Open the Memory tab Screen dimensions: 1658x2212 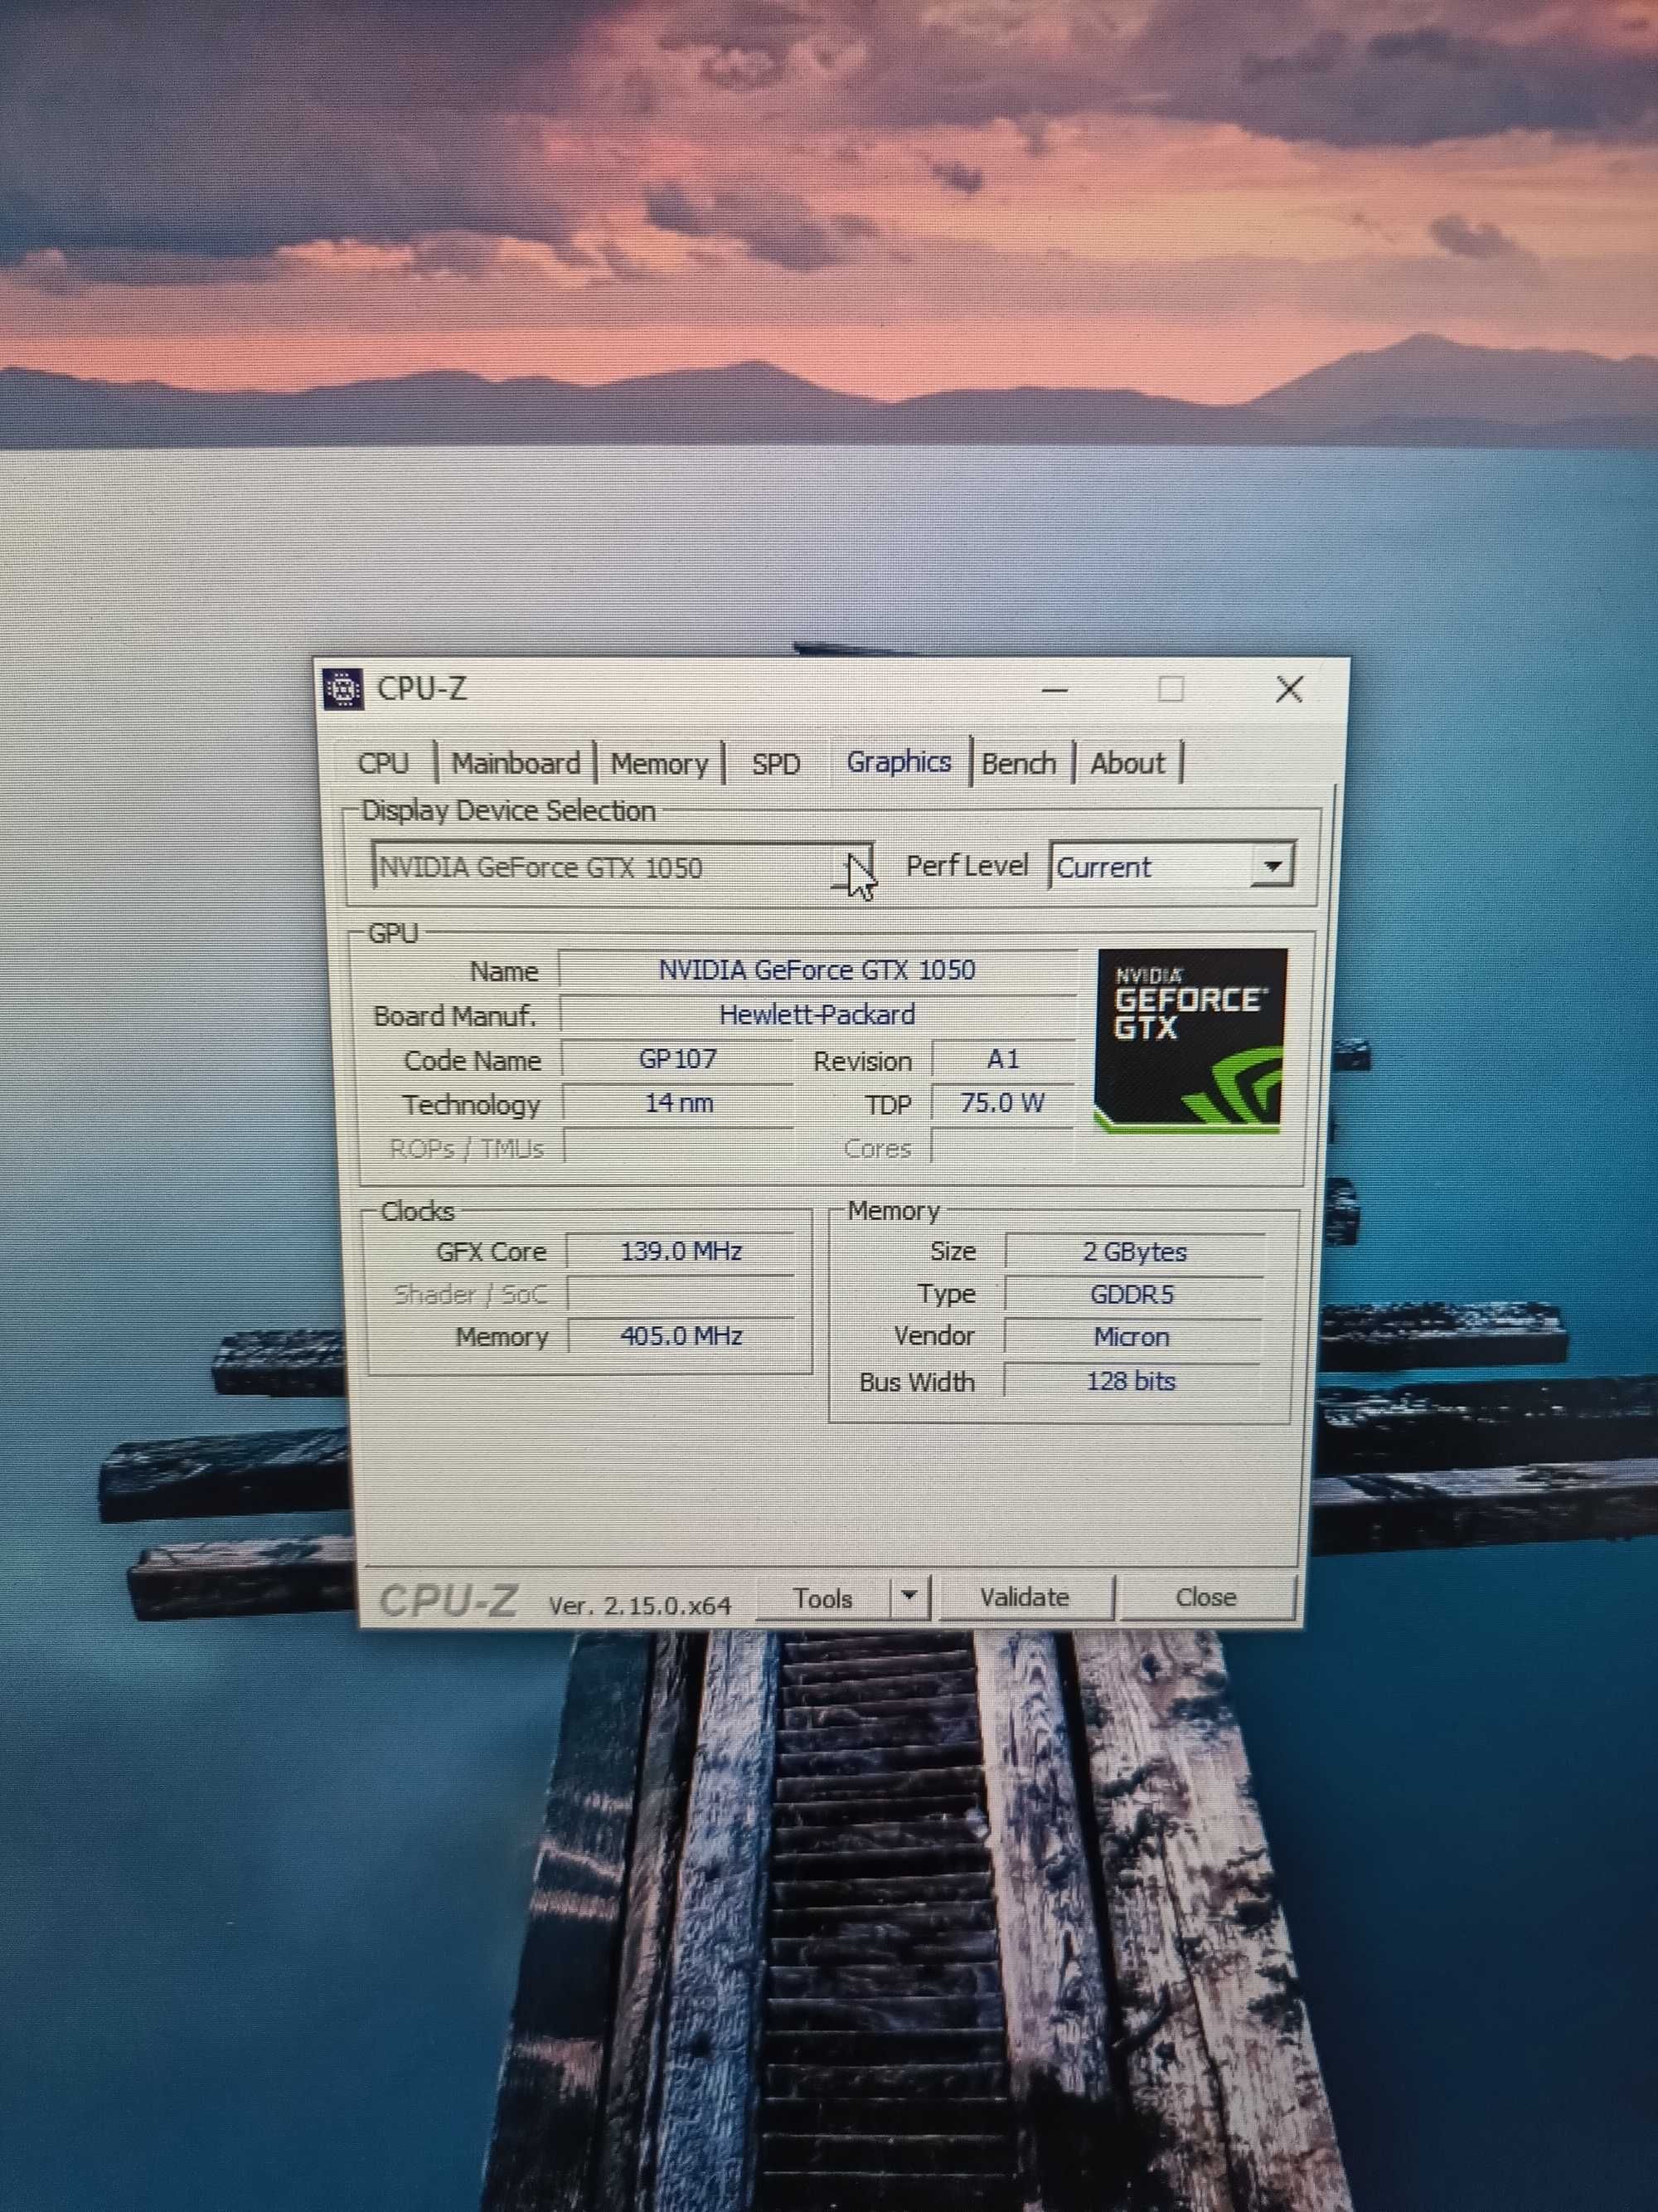(x=660, y=764)
